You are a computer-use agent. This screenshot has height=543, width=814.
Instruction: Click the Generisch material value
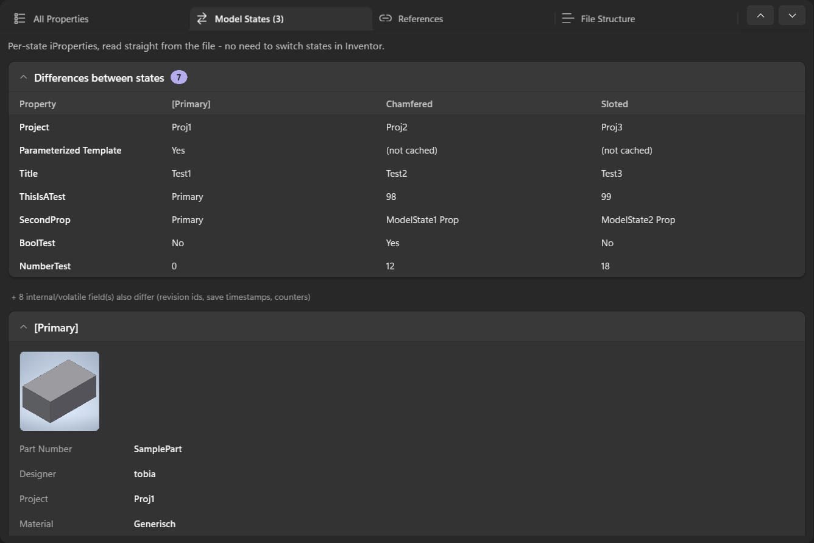point(155,524)
